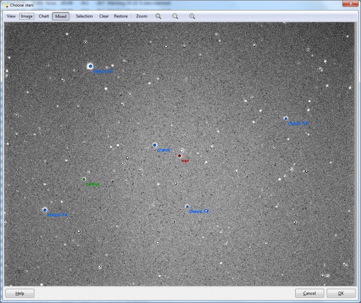The width and height of the screenshot is (361, 303).
Task: Click the Restore selection toolbar button
Action: tap(121, 16)
